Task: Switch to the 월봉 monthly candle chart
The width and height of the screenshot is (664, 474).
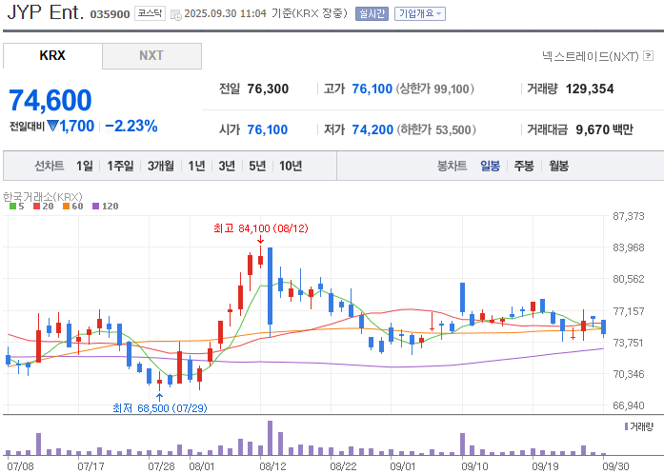Action: [558, 166]
